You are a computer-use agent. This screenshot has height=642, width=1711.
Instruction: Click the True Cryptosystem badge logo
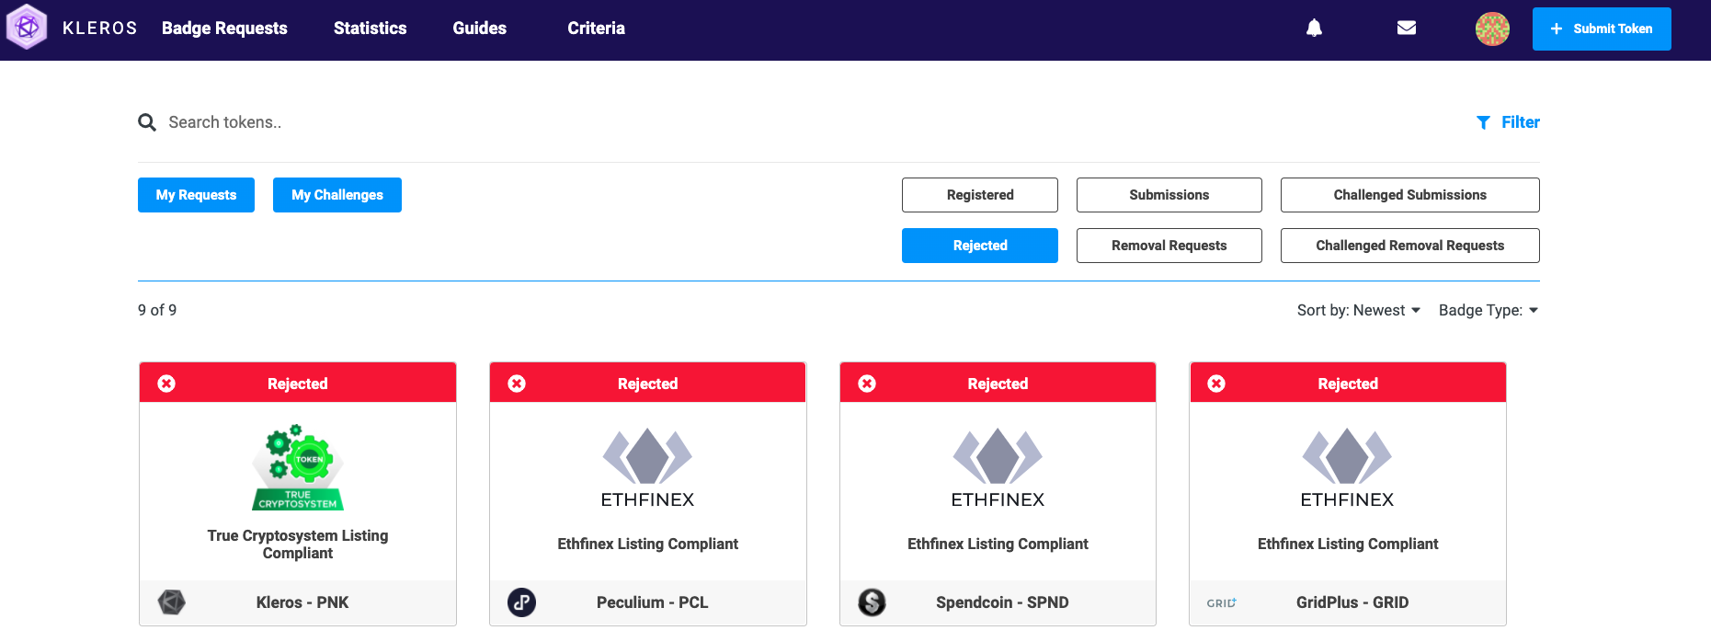pos(298,467)
